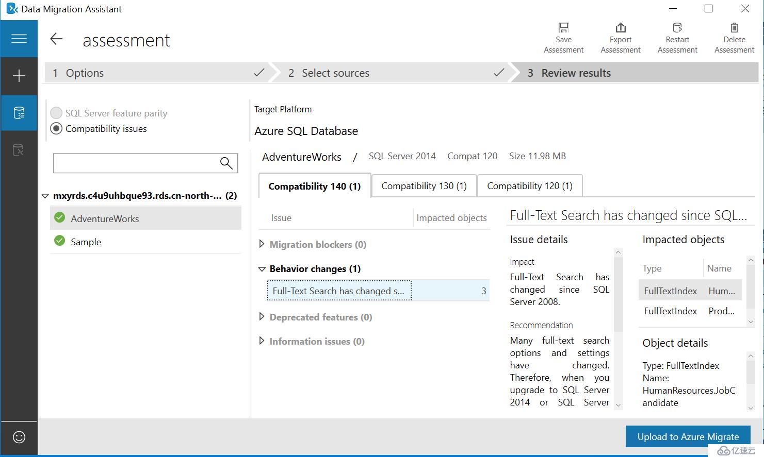
Task: Click Impacted objects scrollbar down arrow
Action: [751, 321]
